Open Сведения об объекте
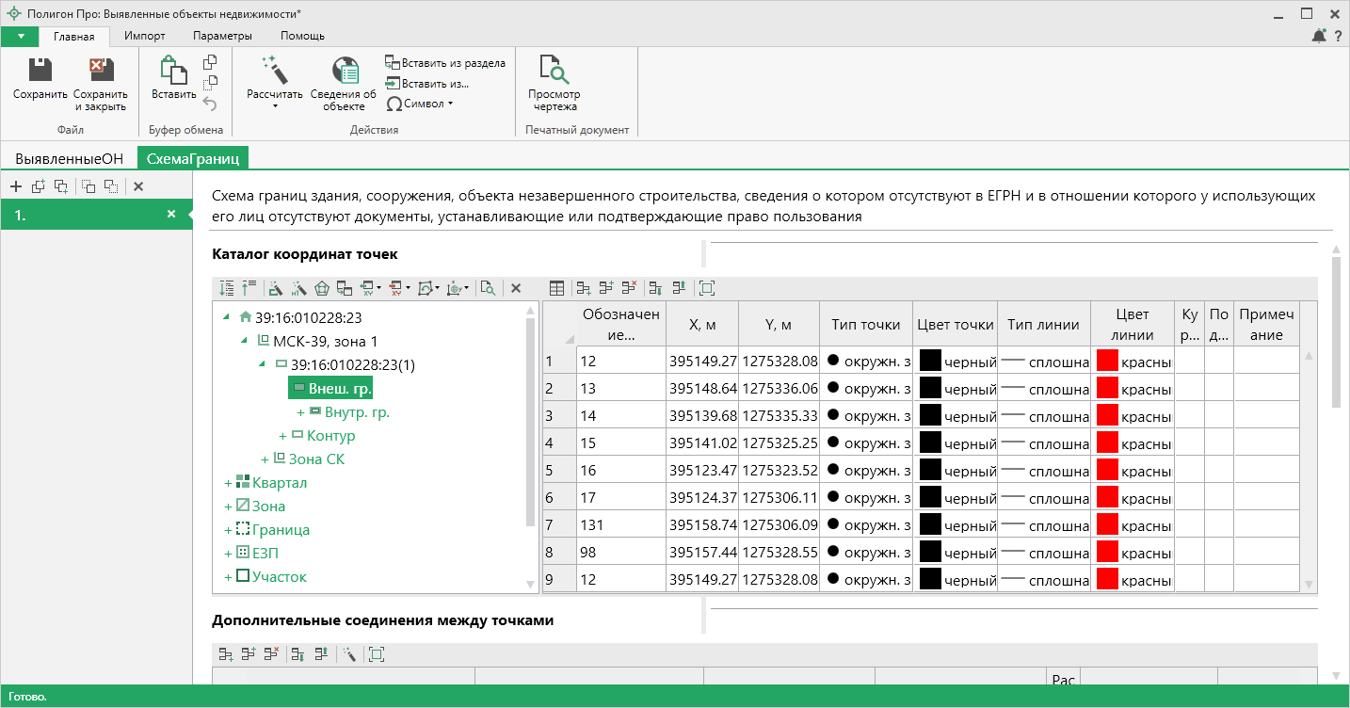 346,71
